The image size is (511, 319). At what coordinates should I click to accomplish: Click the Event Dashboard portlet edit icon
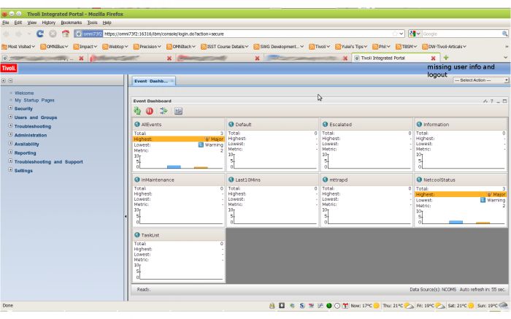485,101
